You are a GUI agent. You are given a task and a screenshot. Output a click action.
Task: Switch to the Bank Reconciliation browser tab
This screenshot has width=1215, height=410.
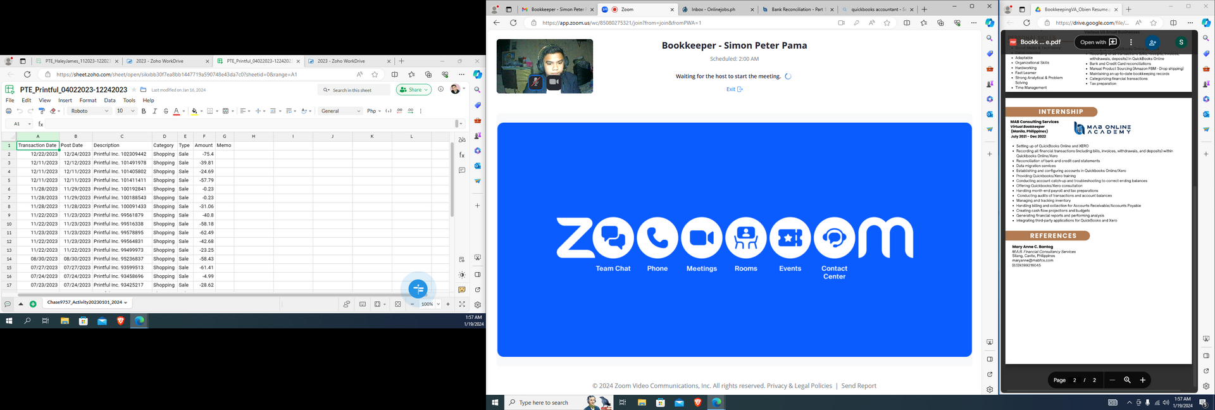point(797,9)
